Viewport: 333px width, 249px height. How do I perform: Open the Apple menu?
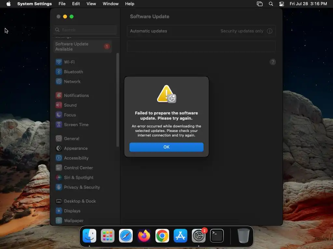8,4
